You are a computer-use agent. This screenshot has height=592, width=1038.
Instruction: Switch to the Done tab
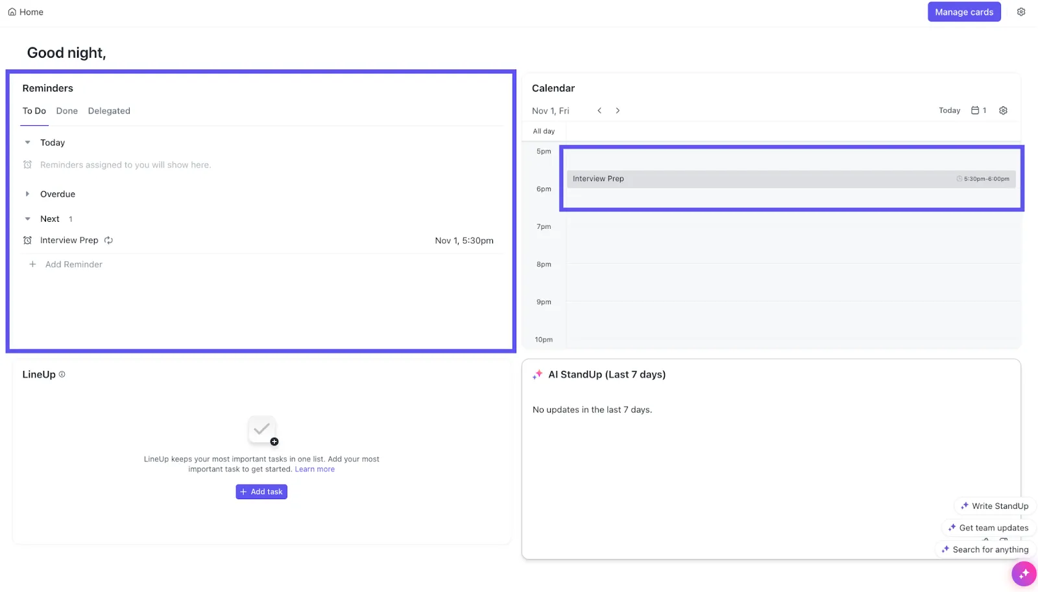pyautogui.click(x=67, y=111)
